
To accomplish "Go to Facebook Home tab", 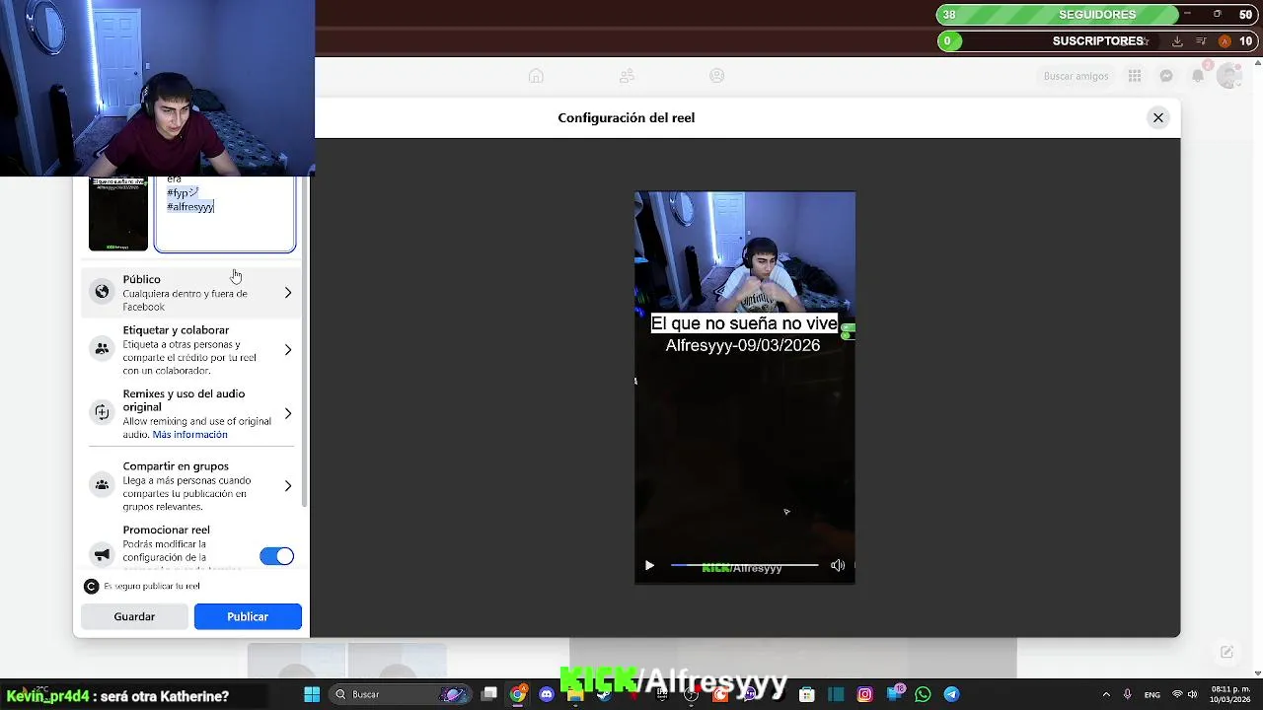I will coord(536,76).
